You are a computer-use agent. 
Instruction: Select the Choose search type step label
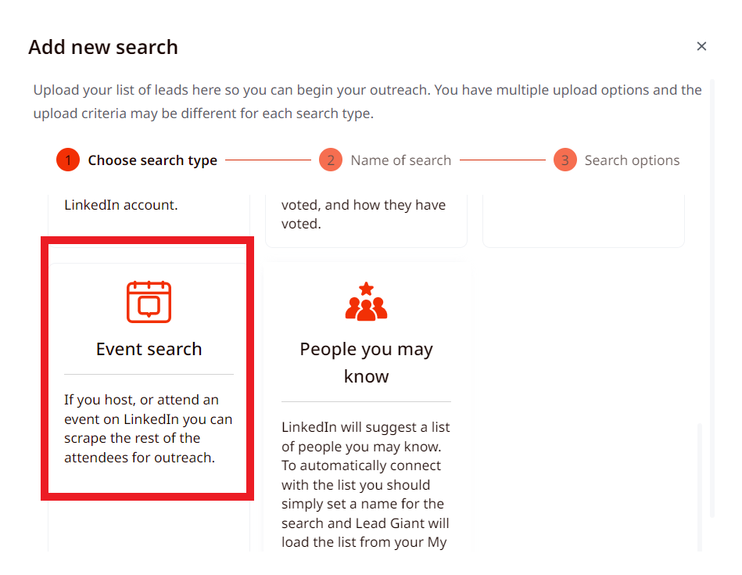152,160
